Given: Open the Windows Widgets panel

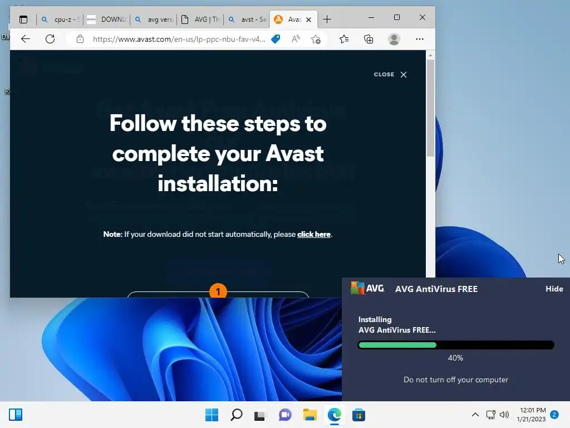Looking at the screenshot, I should (x=16, y=415).
